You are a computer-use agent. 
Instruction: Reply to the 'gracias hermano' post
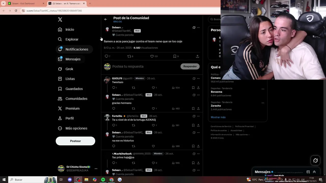(114, 109)
